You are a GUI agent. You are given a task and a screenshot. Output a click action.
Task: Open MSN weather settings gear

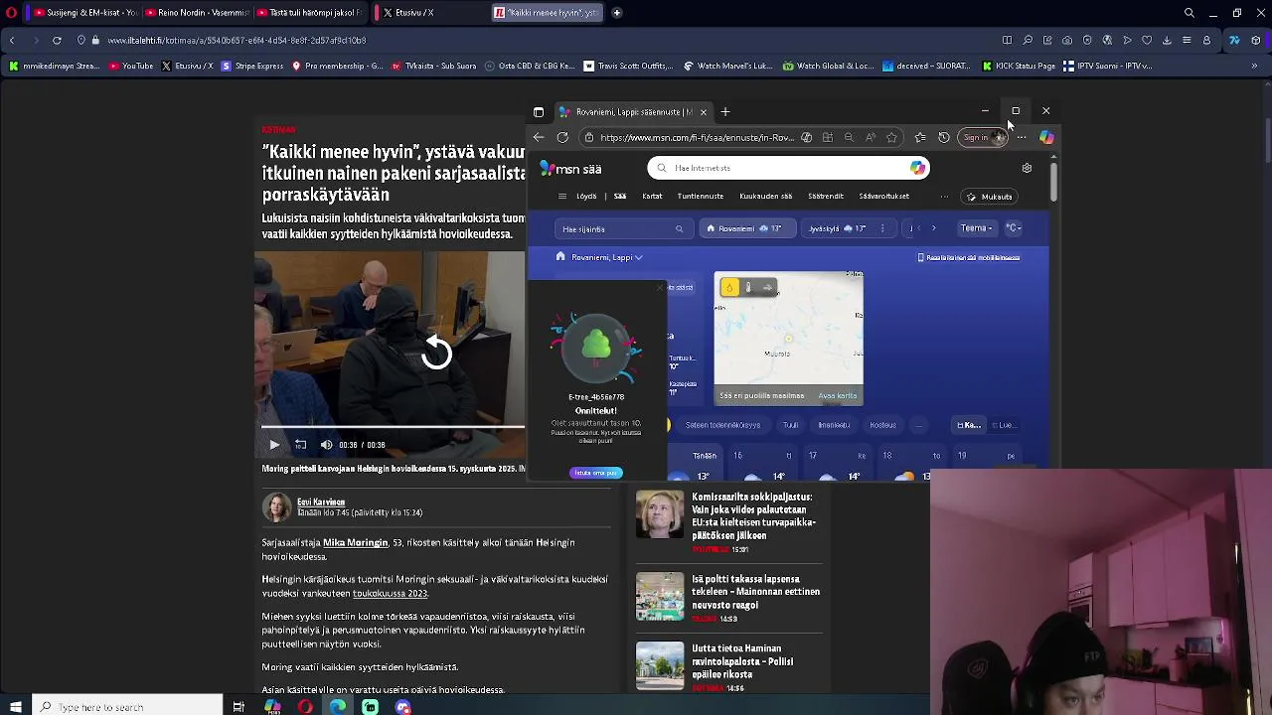[x=1027, y=168]
